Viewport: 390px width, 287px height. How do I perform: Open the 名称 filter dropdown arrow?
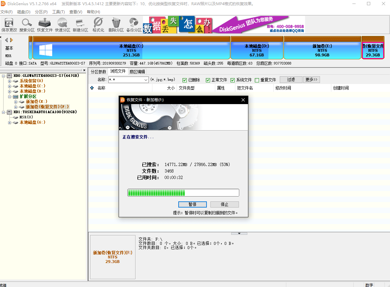click(146, 80)
